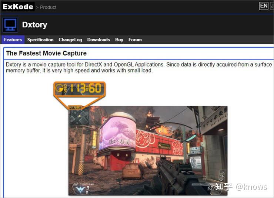Click the Dxtory description paragraph
274x198 pixels.
(139, 68)
